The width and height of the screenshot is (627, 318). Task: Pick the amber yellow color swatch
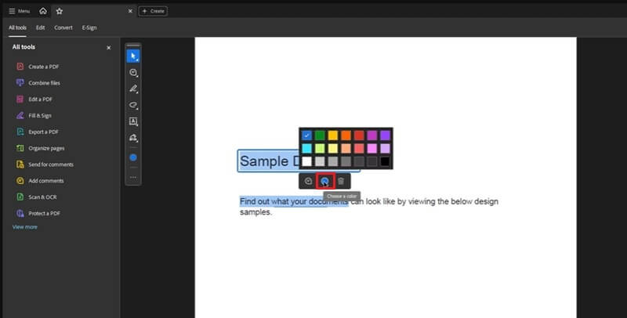pyautogui.click(x=332, y=136)
